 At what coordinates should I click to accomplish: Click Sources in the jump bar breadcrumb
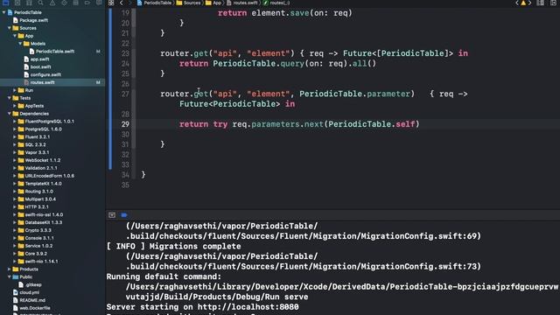[x=192, y=3]
